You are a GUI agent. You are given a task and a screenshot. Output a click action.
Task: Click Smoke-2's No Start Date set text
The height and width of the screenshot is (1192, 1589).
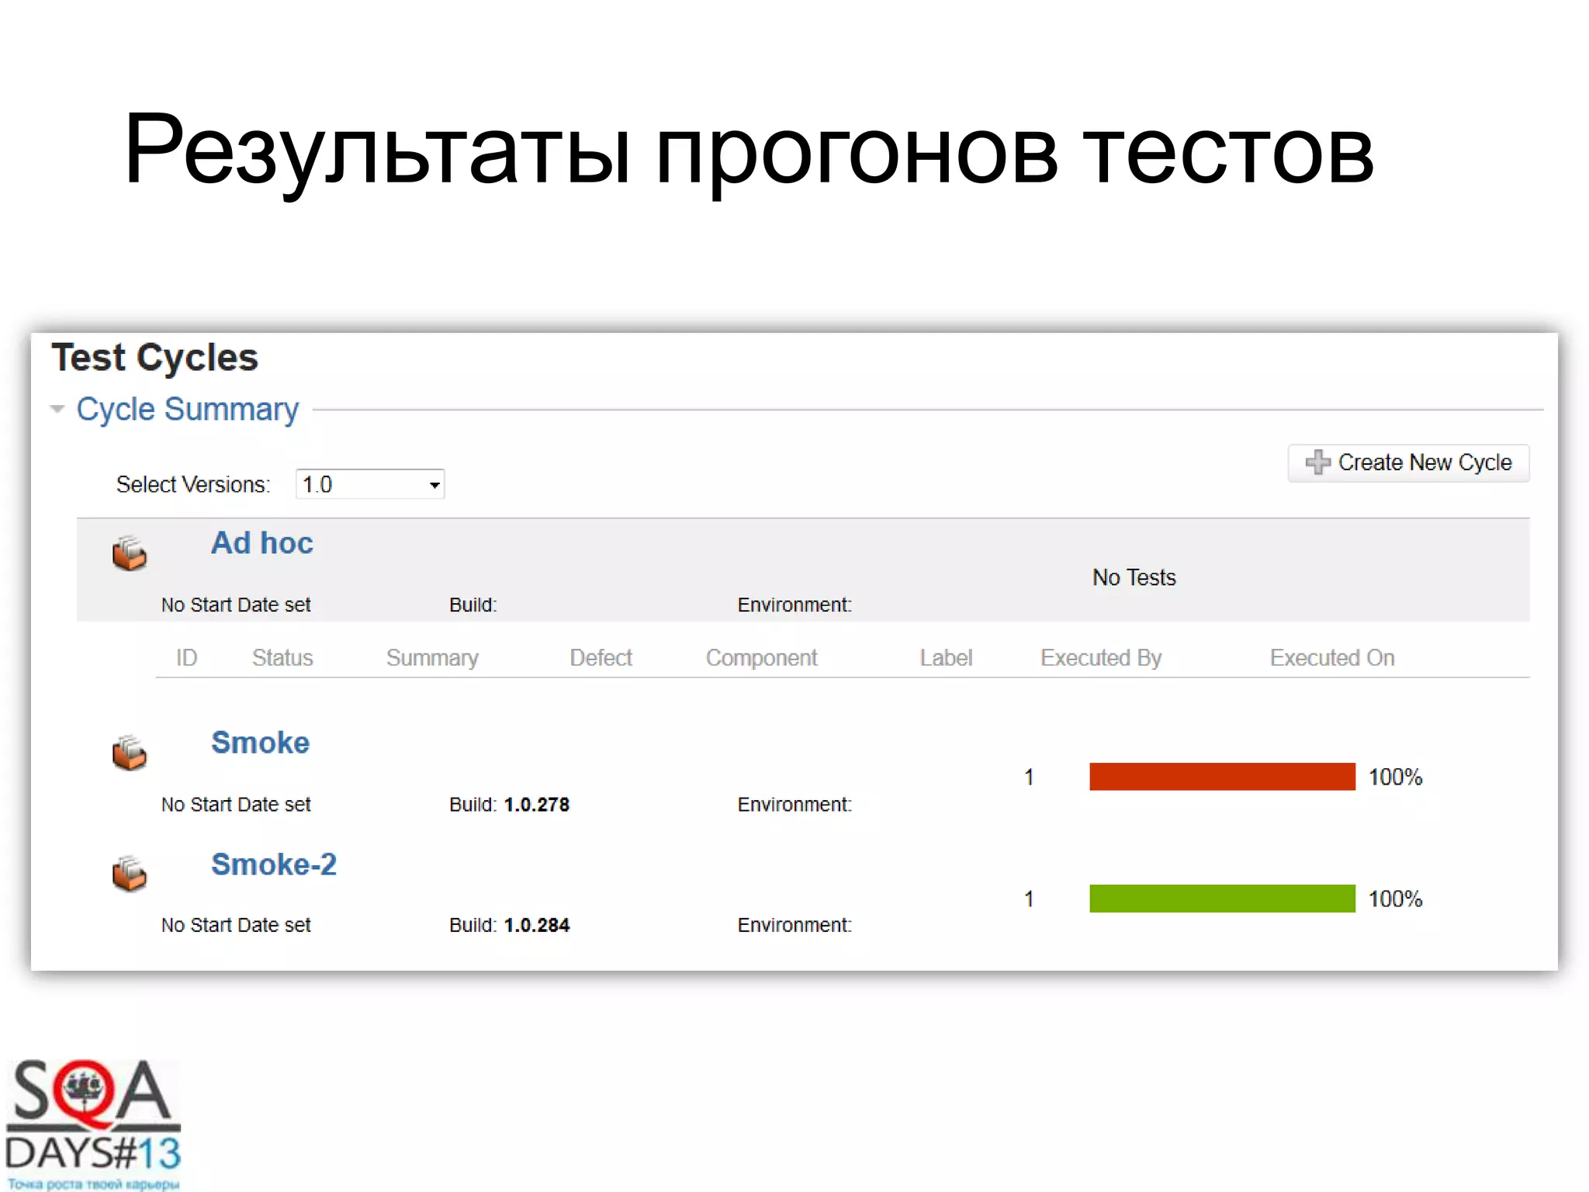click(236, 925)
